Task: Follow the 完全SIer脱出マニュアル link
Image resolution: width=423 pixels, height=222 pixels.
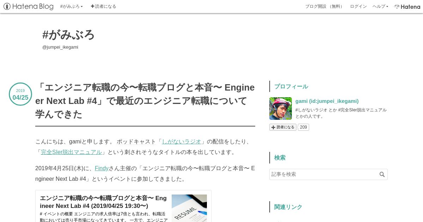Action: [71, 152]
